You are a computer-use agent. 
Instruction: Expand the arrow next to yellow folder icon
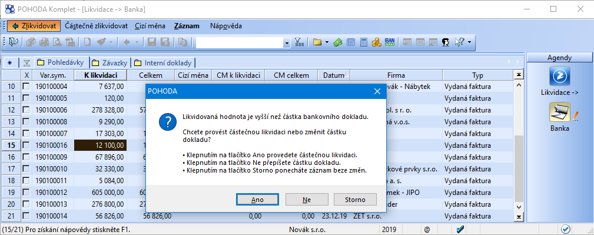(x=327, y=42)
